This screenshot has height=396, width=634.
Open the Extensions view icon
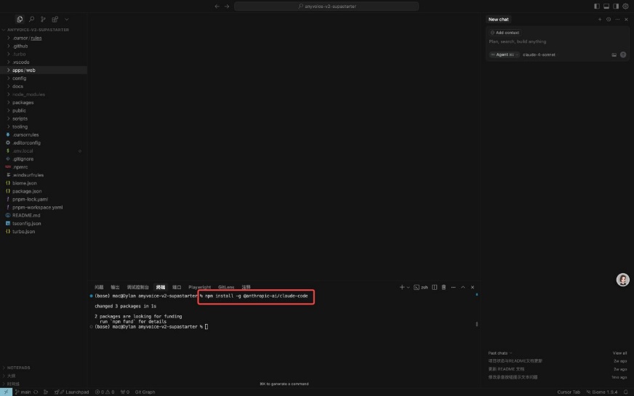coord(55,19)
